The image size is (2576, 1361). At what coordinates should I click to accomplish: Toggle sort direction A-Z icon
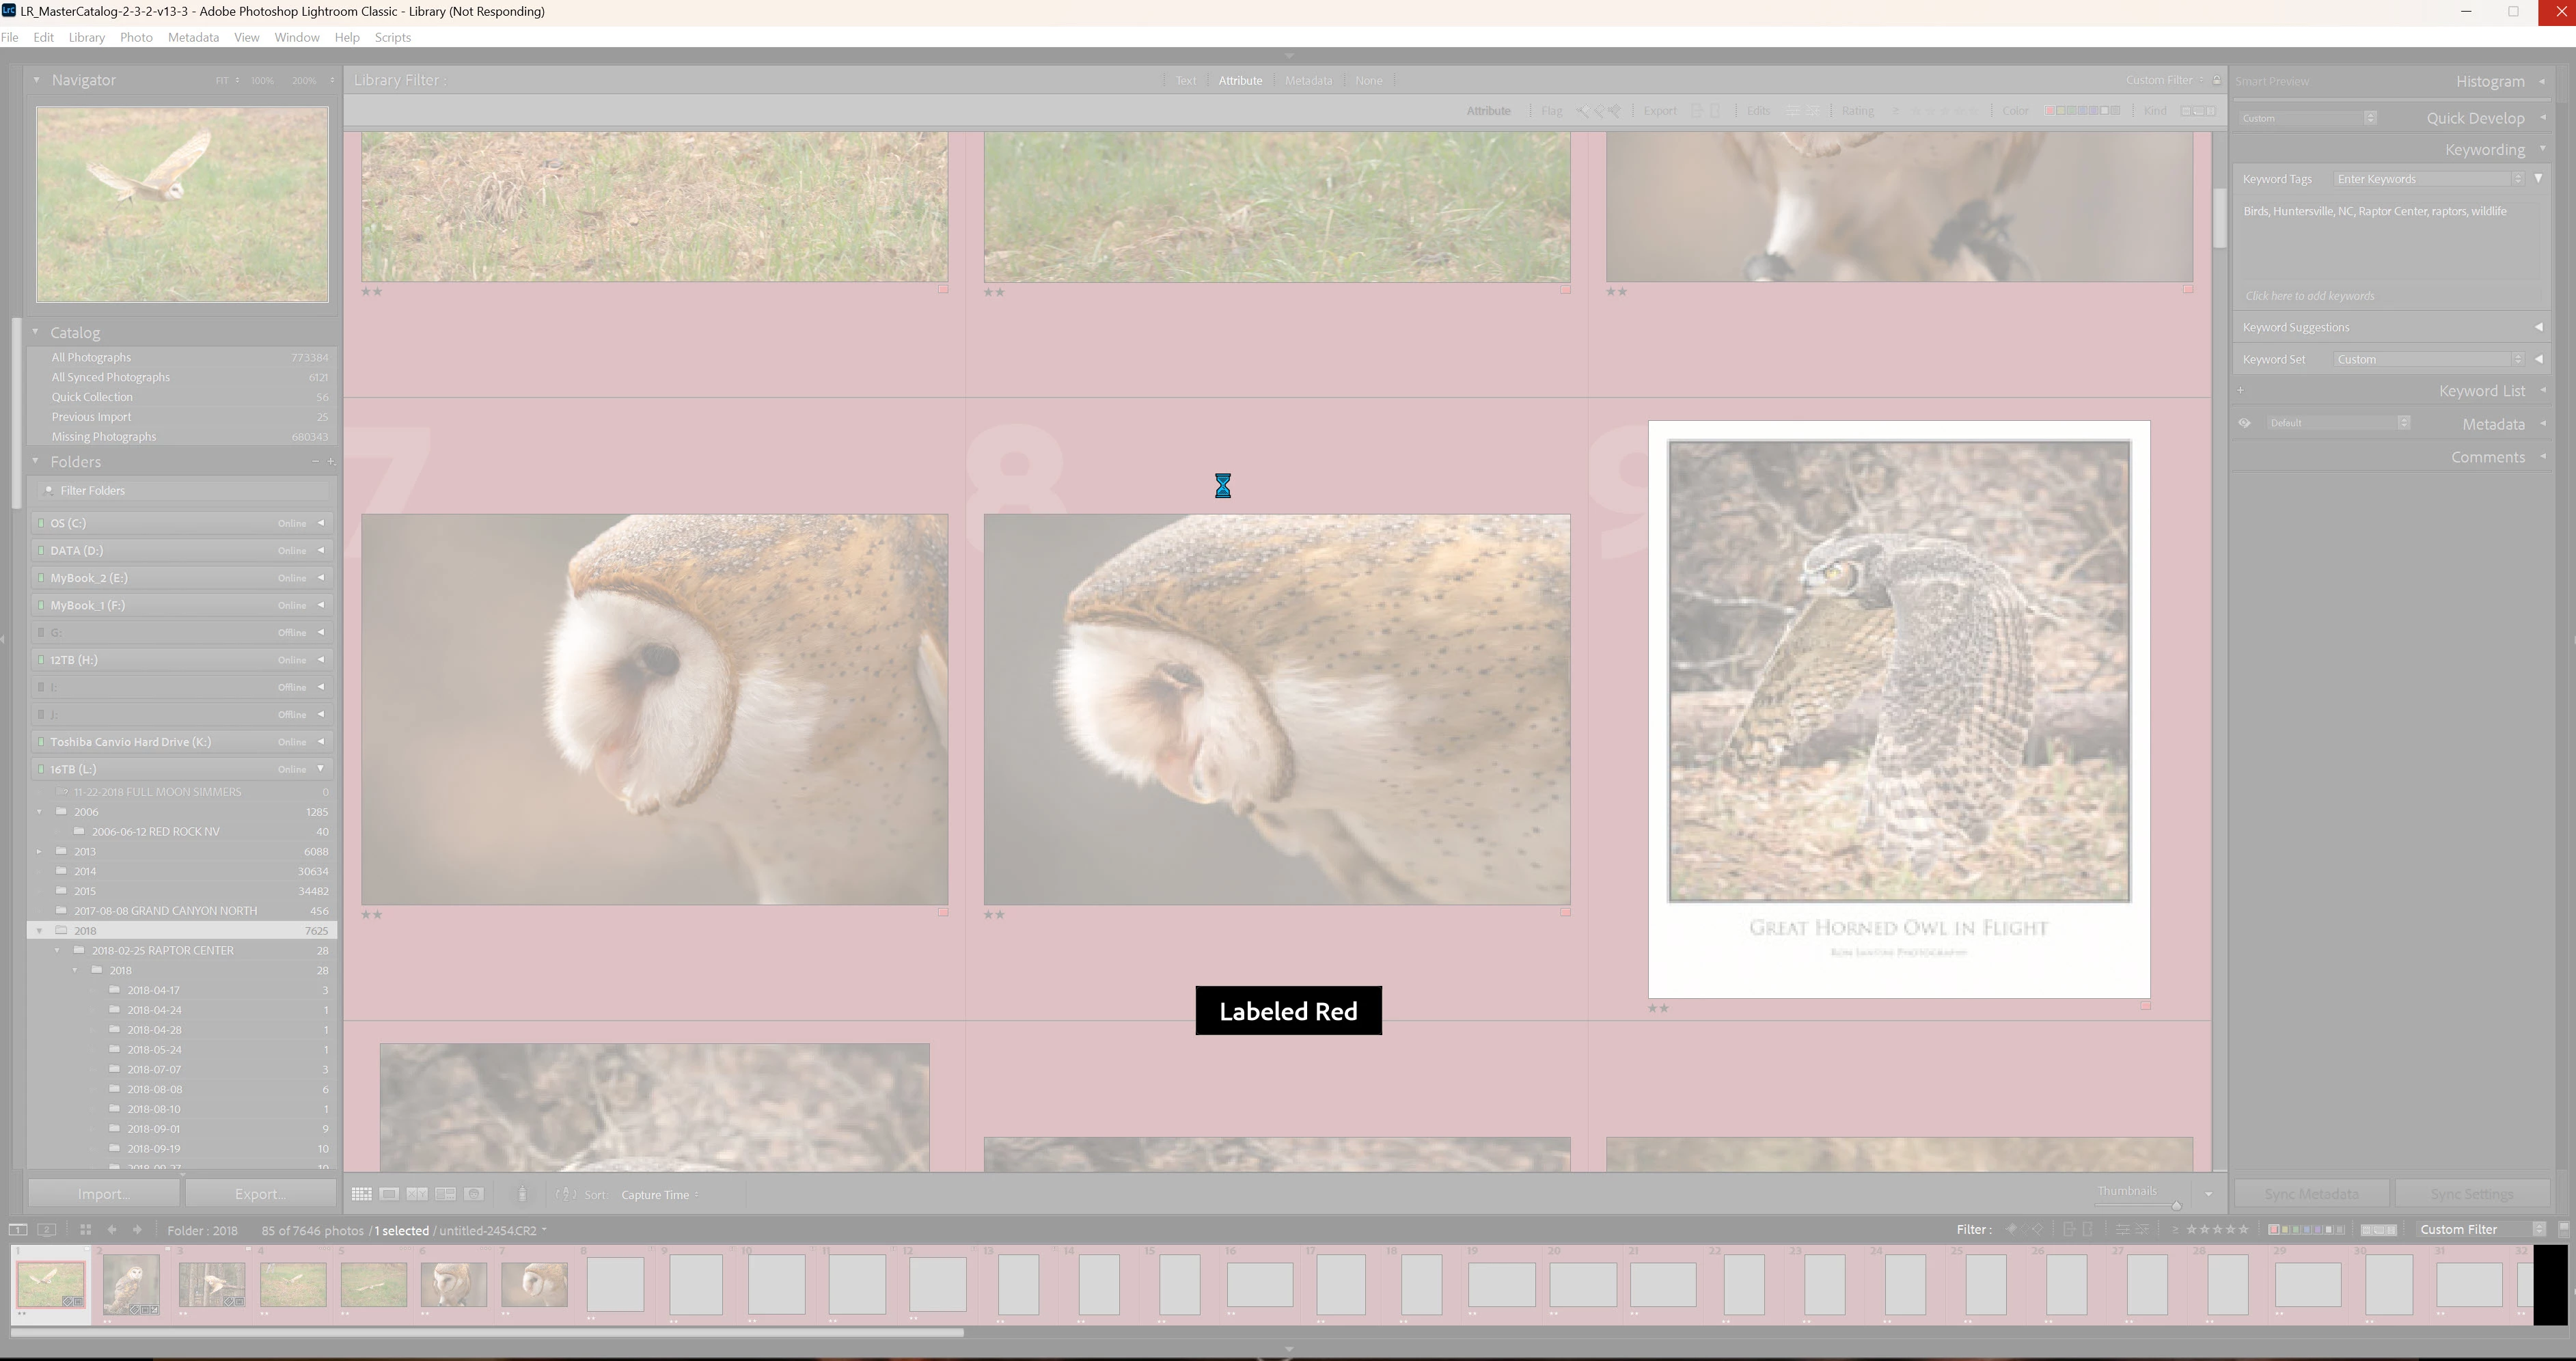click(x=566, y=1194)
